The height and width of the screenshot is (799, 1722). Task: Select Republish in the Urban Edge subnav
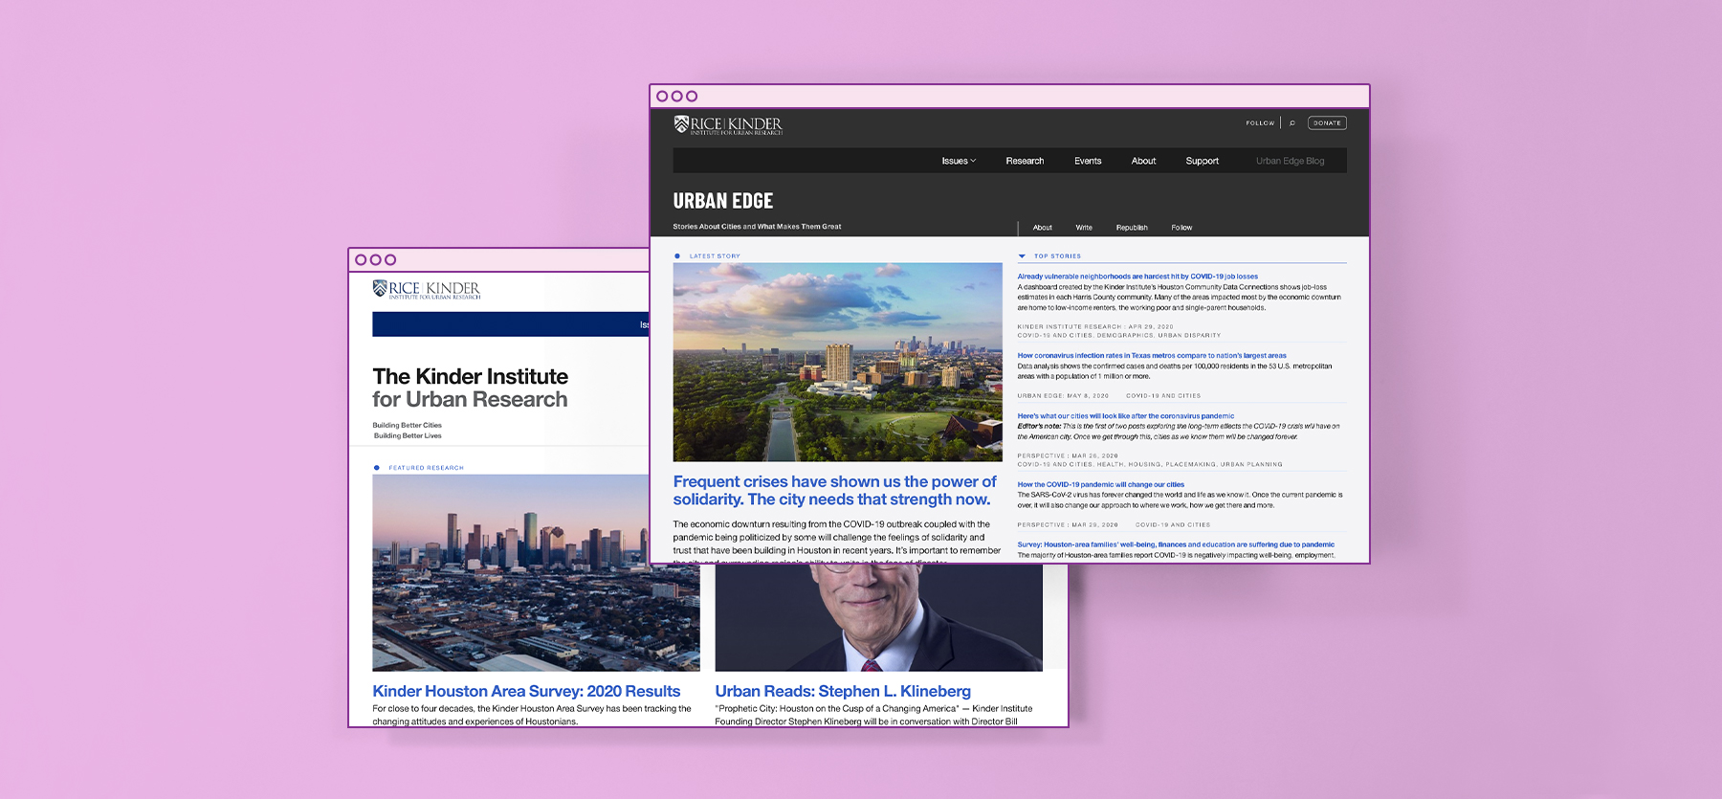pyautogui.click(x=1132, y=228)
